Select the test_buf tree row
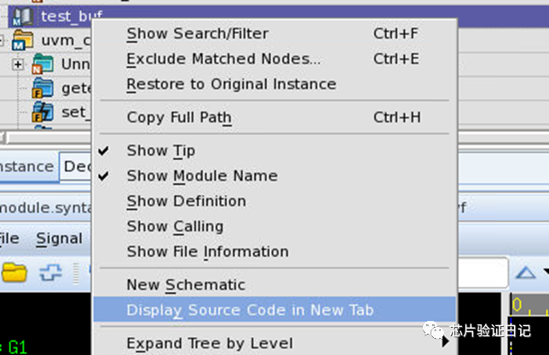 (68, 15)
